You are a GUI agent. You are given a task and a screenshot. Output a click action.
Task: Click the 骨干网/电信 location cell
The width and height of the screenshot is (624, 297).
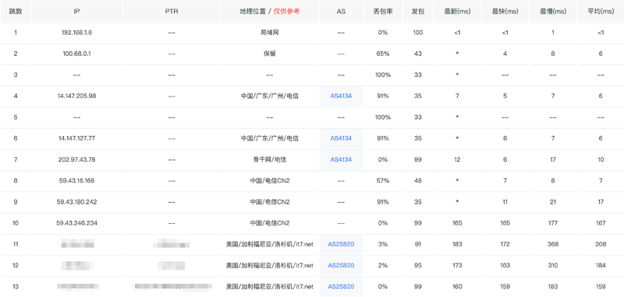(x=270, y=159)
